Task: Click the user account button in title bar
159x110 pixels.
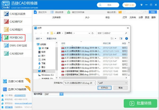Action: click(108, 5)
